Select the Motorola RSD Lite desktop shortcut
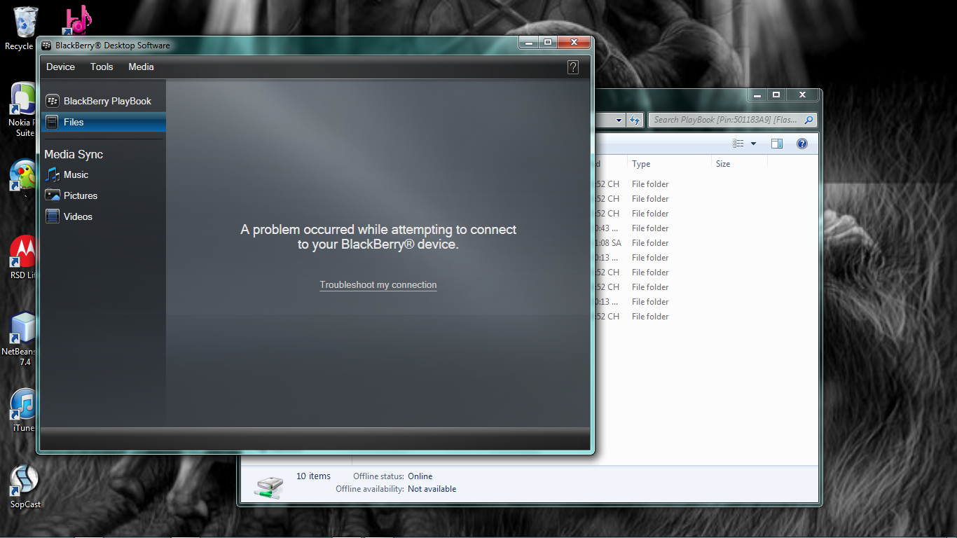957x538 pixels. (22, 258)
